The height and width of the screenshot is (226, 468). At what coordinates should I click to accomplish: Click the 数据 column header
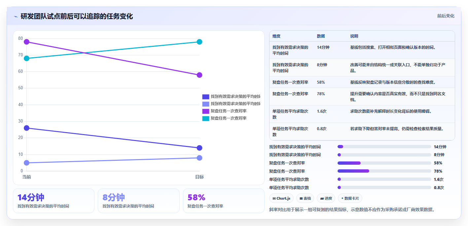[x=321, y=36]
